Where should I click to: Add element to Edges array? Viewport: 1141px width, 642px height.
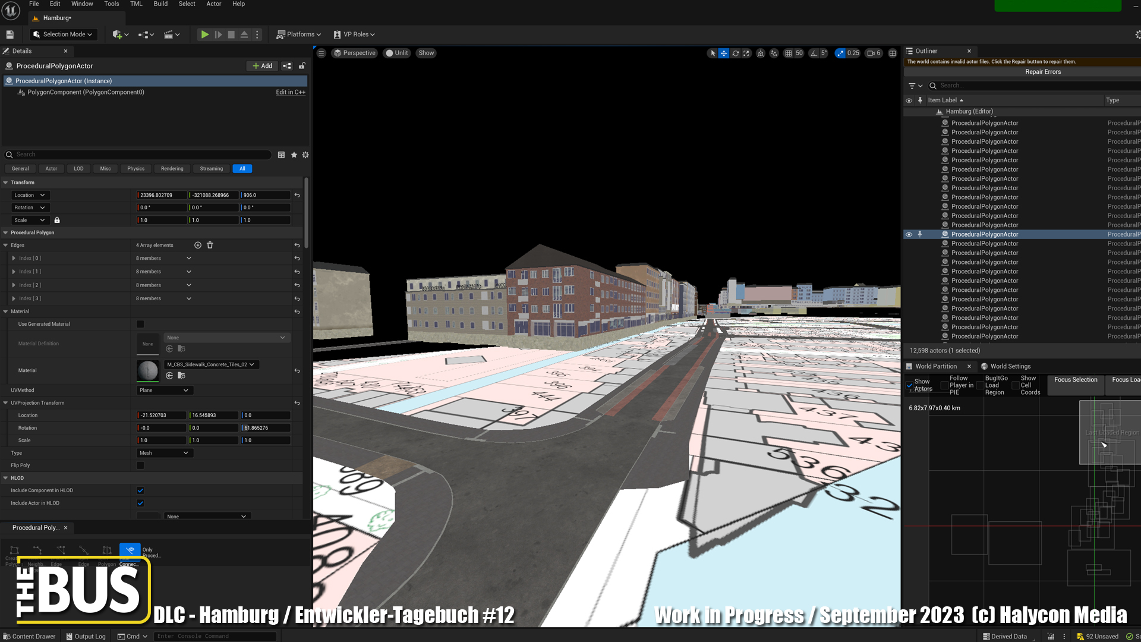(198, 245)
